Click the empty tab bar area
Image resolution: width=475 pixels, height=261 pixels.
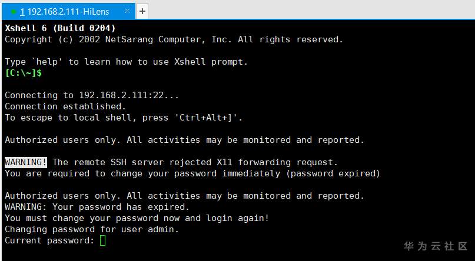pyautogui.click(x=306, y=11)
